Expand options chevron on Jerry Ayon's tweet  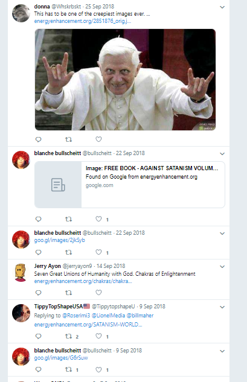(222, 267)
